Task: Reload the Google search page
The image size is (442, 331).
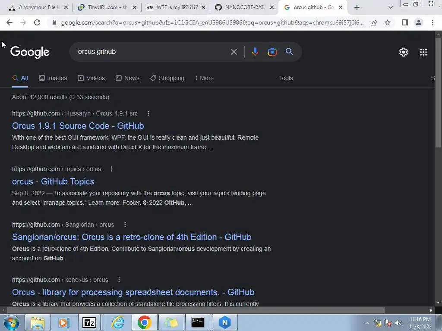Action: coord(37,22)
